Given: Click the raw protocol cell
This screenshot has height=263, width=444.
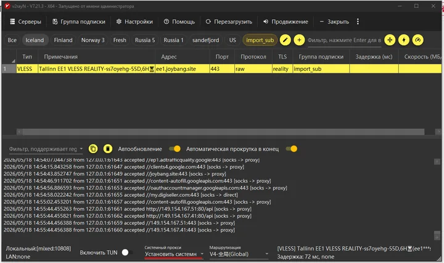Looking at the screenshot, I should [253, 69].
